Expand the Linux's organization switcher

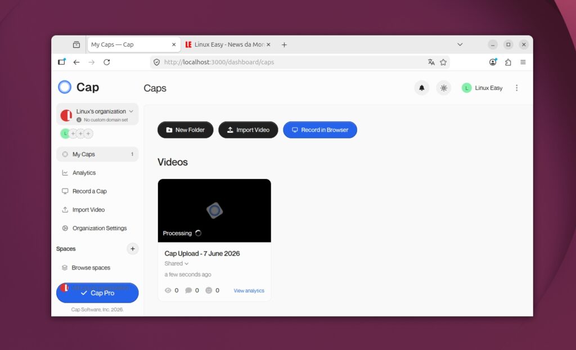click(x=97, y=114)
